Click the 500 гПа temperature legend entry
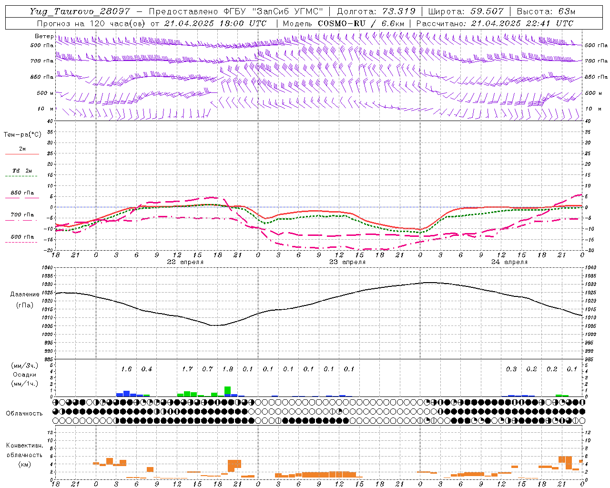 pos(22,237)
